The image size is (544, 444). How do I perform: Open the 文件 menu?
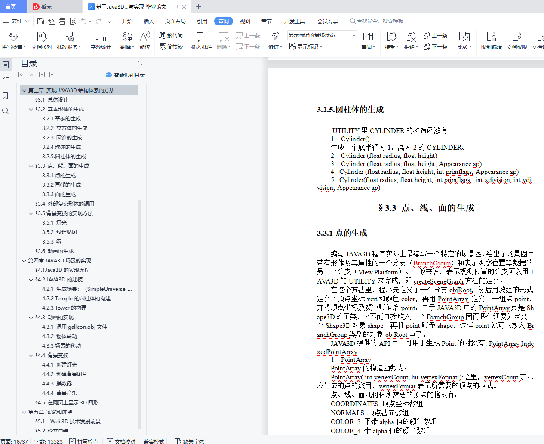[x=16, y=21]
